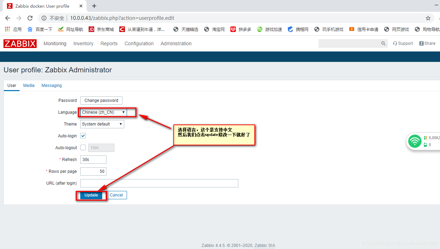Open the Monitoring menu
The width and height of the screenshot is (440, 249).
55,43
